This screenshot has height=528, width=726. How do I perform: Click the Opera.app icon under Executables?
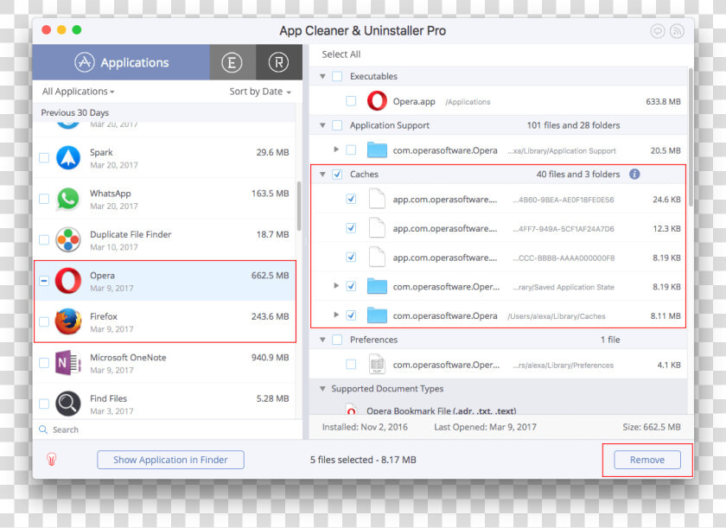tap(377, 101)
